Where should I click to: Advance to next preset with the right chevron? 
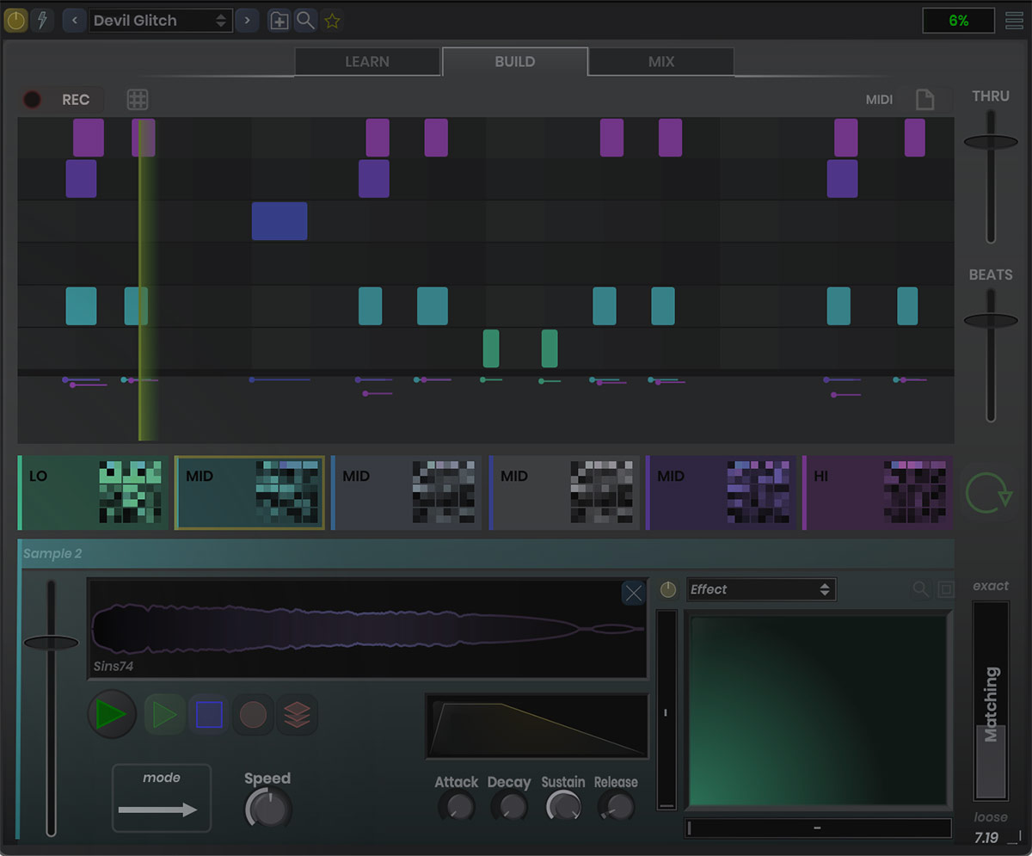point(247,20)
